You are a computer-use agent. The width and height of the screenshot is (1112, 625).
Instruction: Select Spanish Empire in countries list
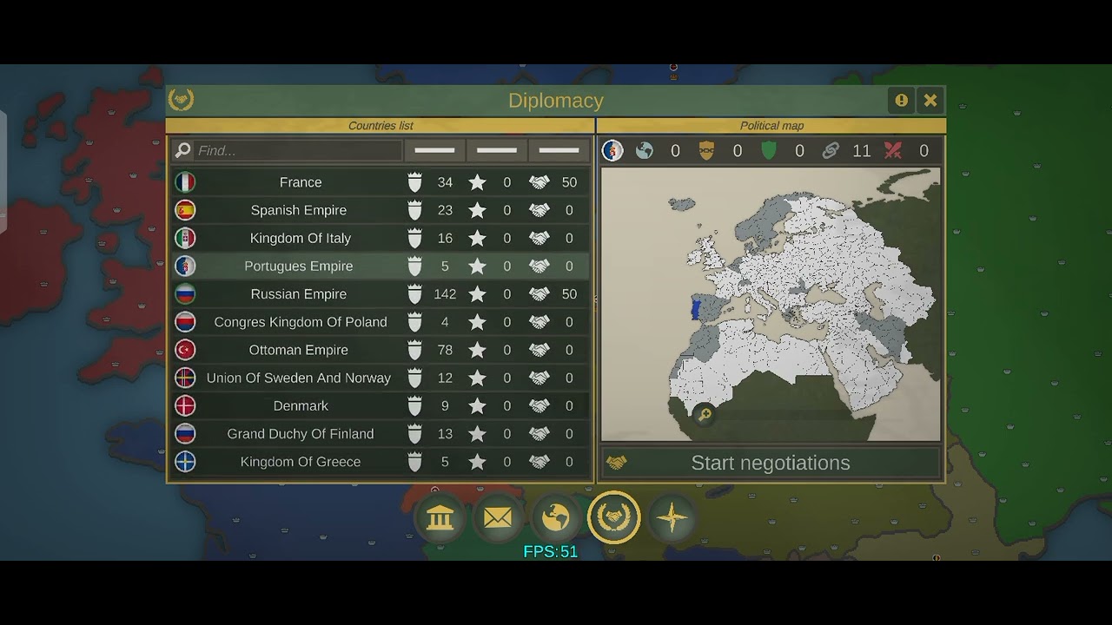(381, 210)
